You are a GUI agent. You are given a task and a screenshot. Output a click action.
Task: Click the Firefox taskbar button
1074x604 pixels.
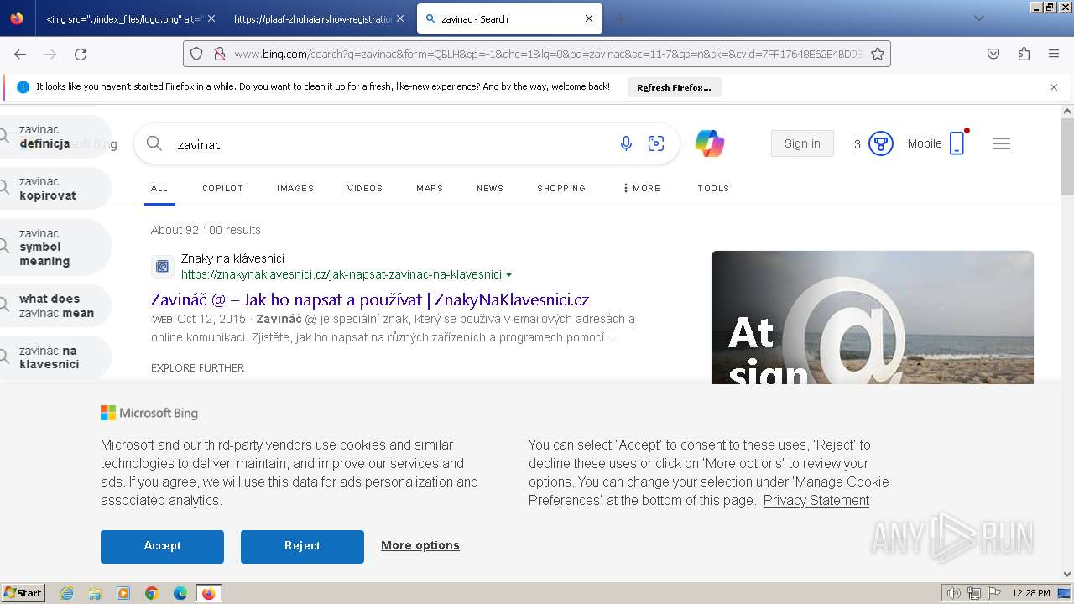208,593
